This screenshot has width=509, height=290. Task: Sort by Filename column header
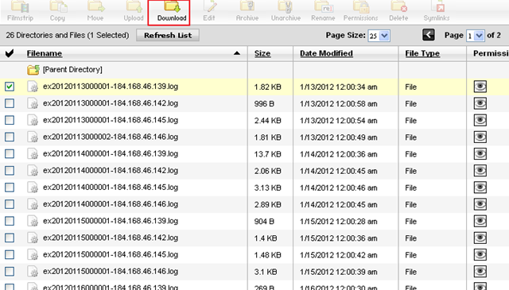[45, 53]
